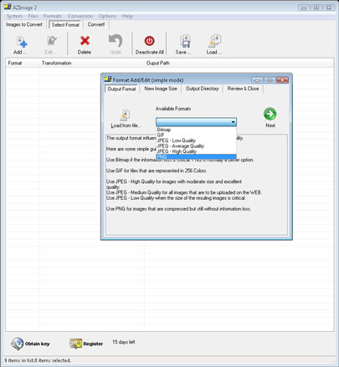This screenshot has height=367, width=339.
Task: Click the Add format toolbar icon
Action: click(x=21, y=42)
